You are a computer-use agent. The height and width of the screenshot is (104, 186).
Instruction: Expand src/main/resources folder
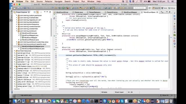(x=15, y=51)
